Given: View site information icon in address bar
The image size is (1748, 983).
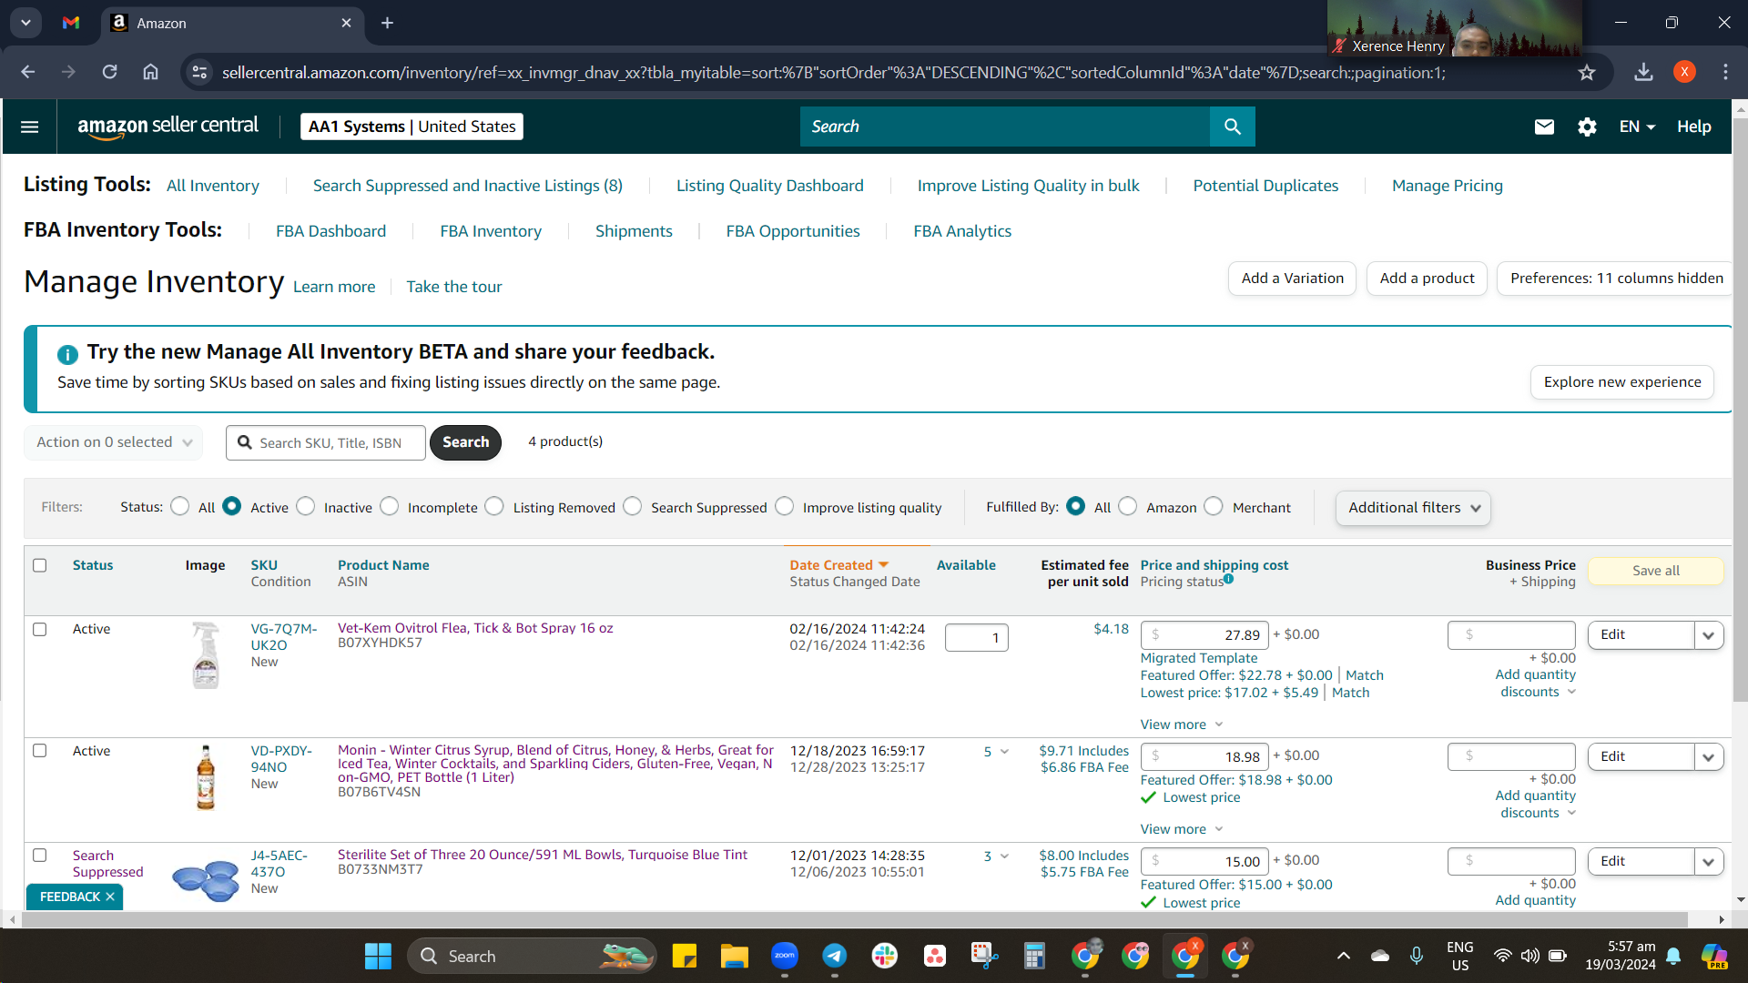Looking at the screenshot, I should [x=199, y=72].
